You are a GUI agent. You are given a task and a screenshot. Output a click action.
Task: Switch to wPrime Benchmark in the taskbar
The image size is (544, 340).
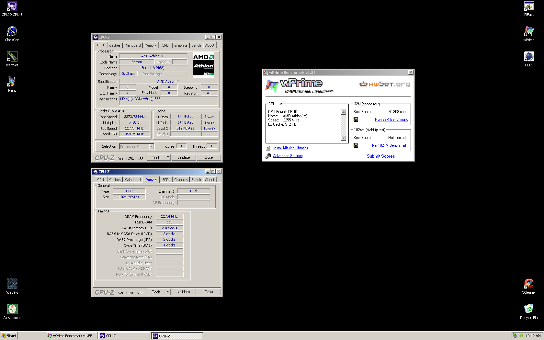71,336
